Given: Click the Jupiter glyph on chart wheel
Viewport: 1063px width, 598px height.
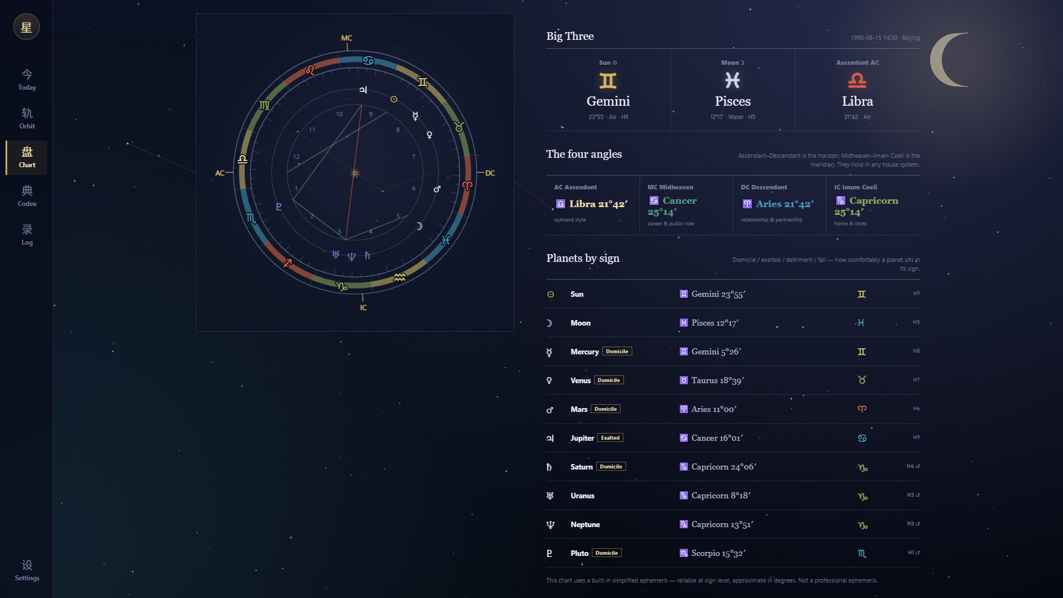Looking at the screenshot, I should click(x=363, y=90).
